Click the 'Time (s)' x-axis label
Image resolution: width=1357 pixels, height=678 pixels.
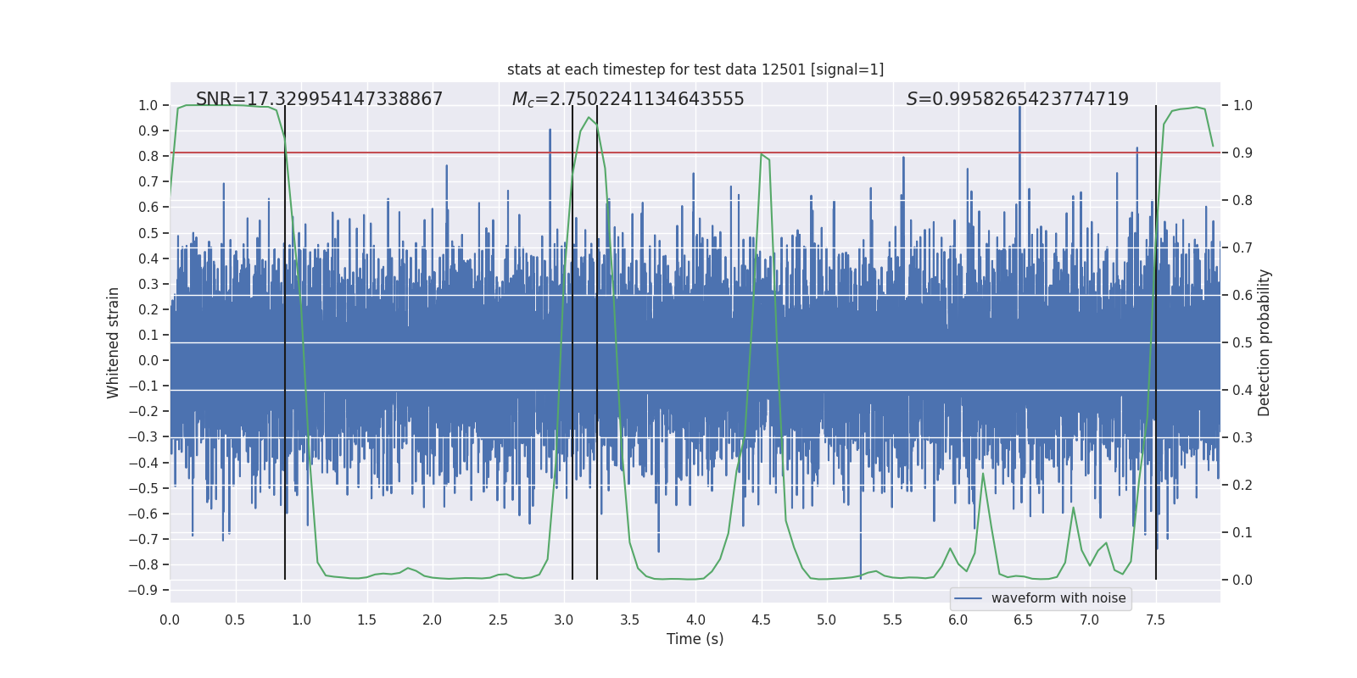pos(695,639)
